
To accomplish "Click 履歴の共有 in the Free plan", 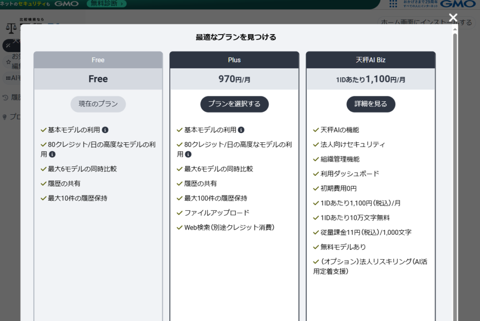I will [x=64, y=184].
